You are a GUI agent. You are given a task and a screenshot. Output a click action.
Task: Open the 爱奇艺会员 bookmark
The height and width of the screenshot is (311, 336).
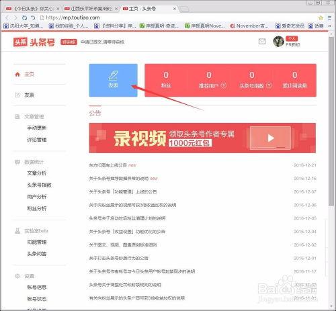click(290, 26)
